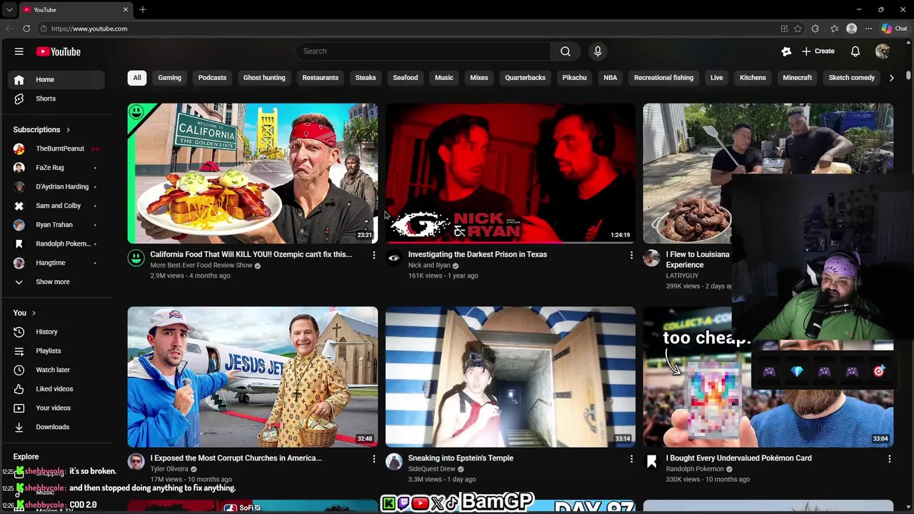Open options for Epstein's Temple video
This screenshot has width=914, height=514.
pyautogui.click(x=631, y=459)
